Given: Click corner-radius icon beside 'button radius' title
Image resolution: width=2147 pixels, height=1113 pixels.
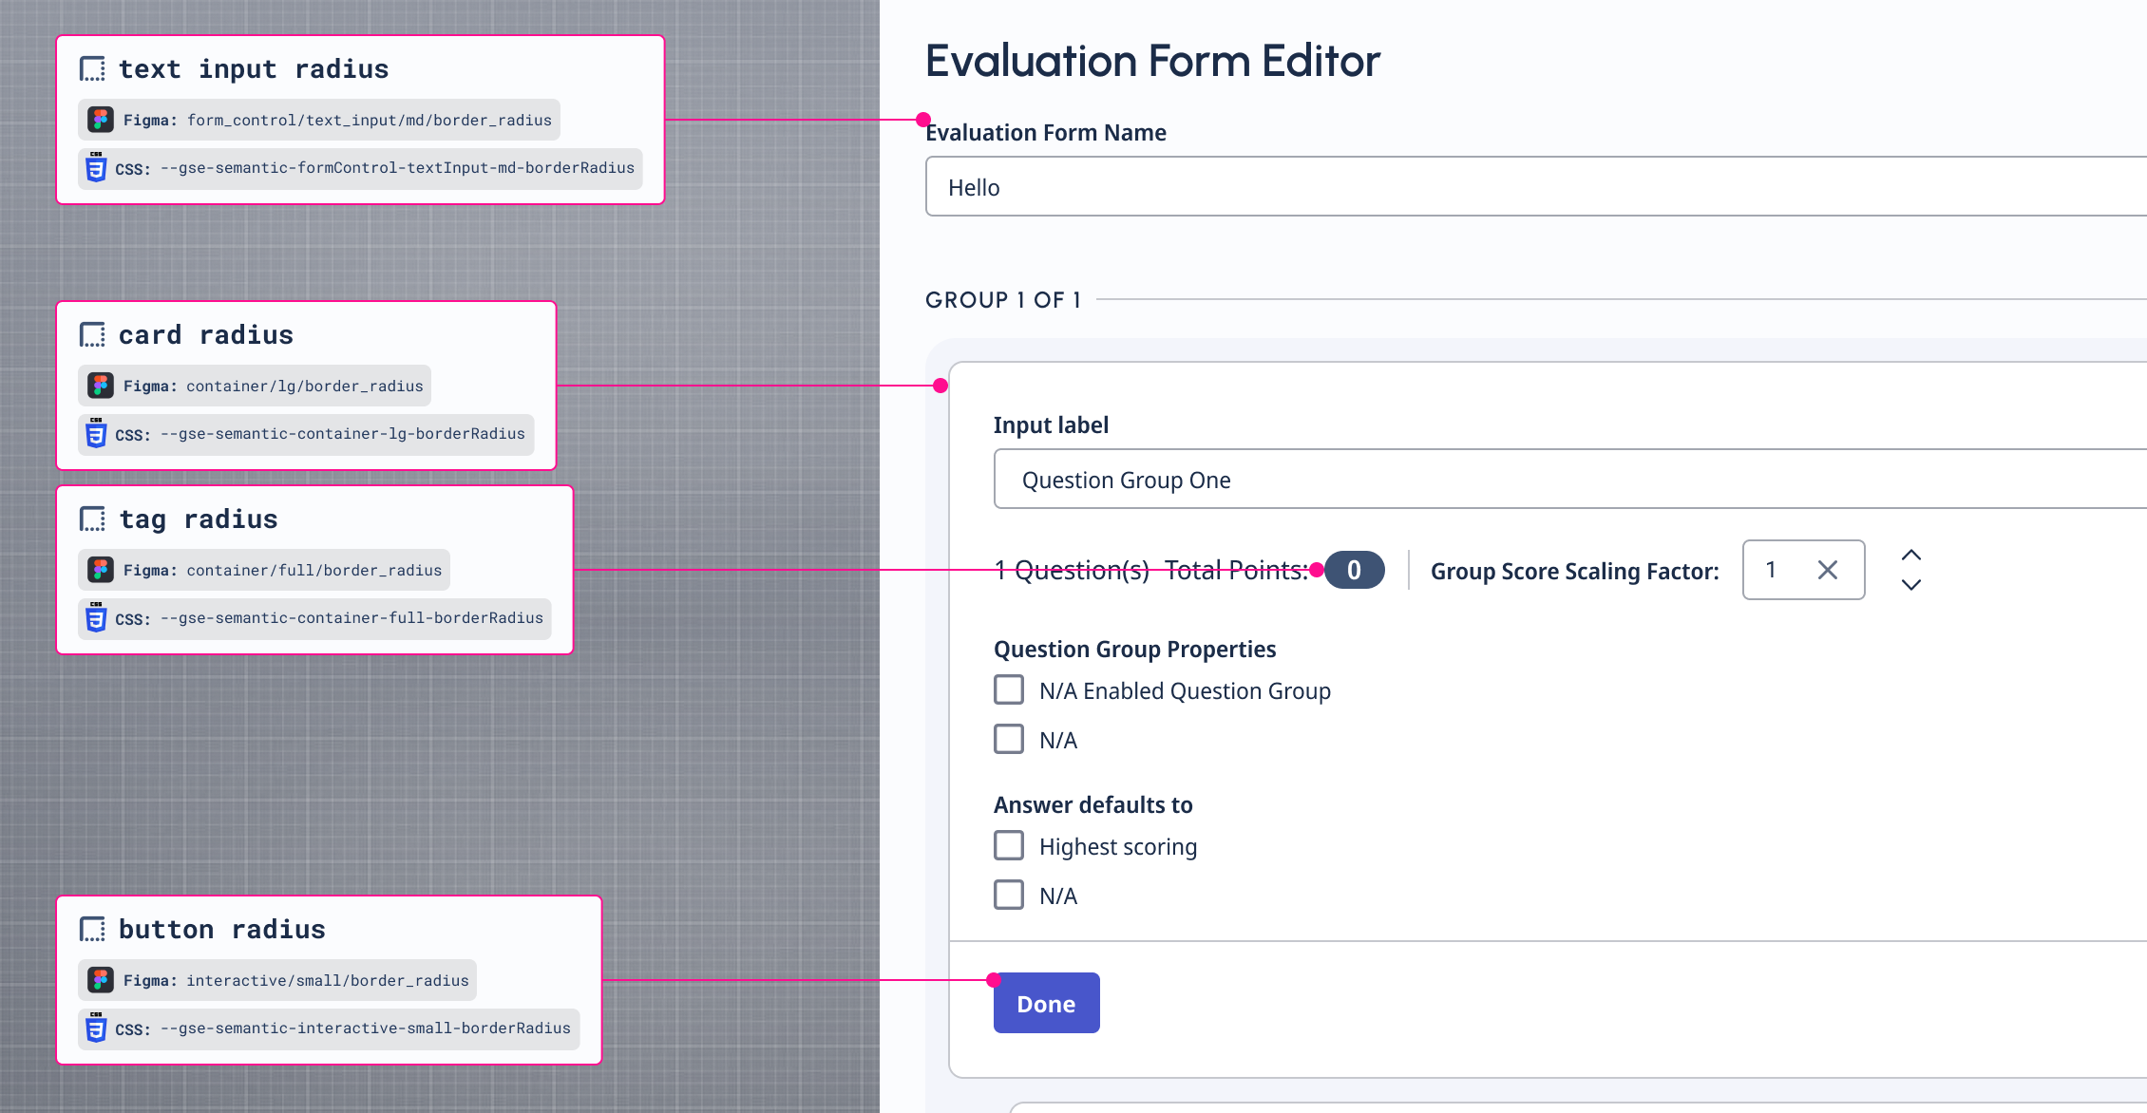Looking at the screenshot, I should [x=92, y=930].
